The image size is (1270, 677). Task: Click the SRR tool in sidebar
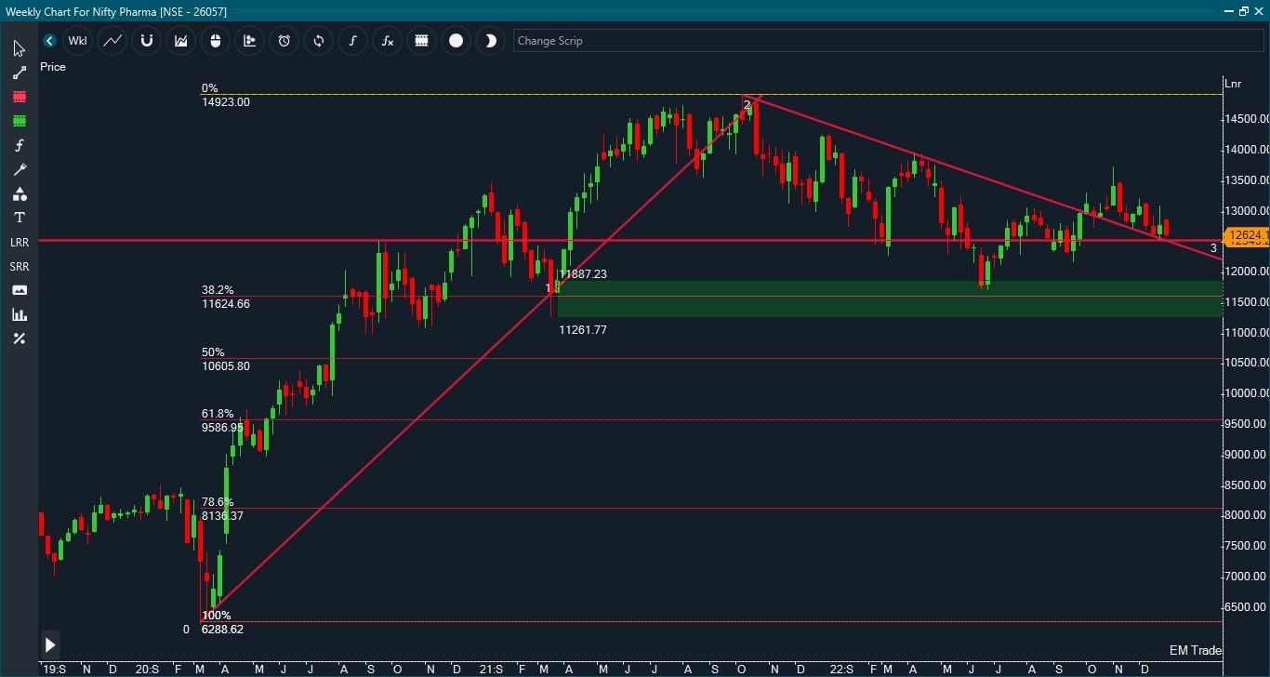19,266
